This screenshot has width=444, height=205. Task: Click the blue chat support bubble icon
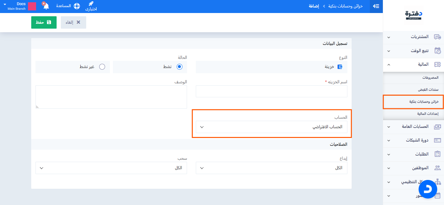428,189
